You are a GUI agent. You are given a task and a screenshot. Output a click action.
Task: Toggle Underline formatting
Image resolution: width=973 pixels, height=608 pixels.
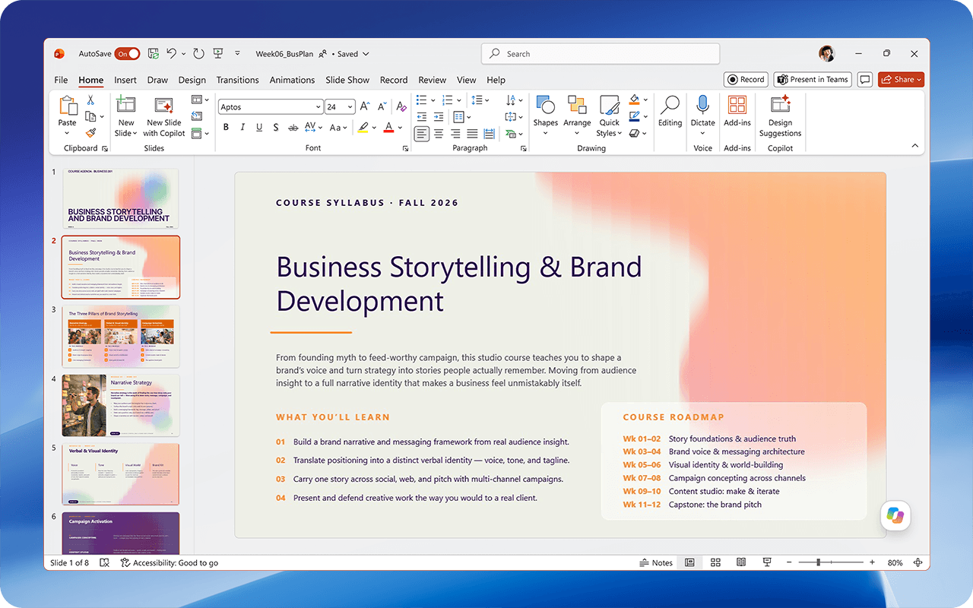click(259, 128)
